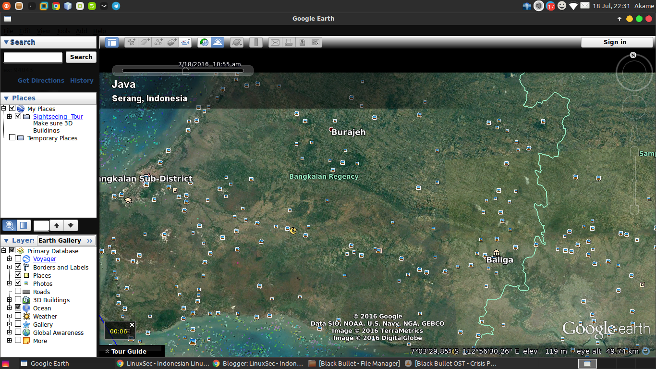Select the Ruler tool icon

256,42
